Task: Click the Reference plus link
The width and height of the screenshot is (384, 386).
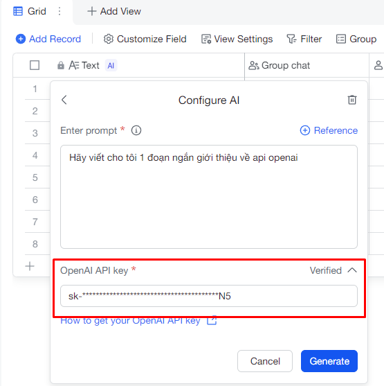Action: (329, 130)
